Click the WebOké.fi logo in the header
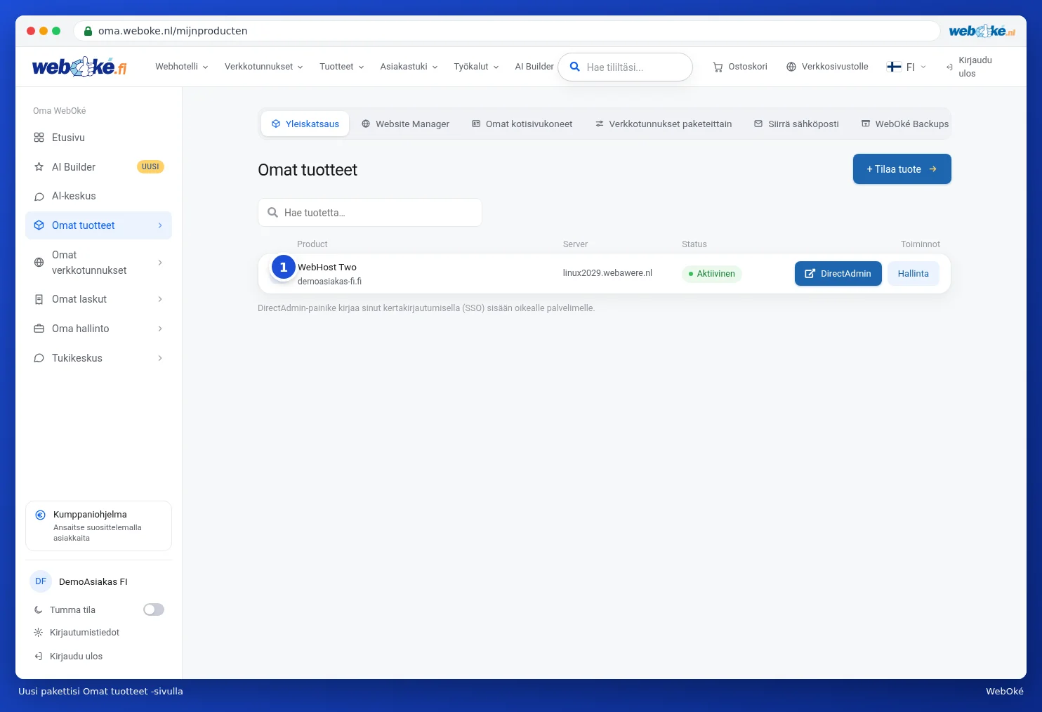The width and height of the screenshot is (1042, 712). tap(79, 67)
